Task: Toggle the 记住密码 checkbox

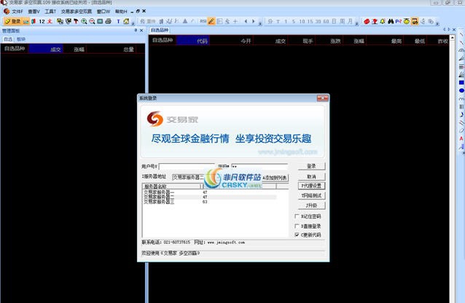Action: click(x=297, y=216)
